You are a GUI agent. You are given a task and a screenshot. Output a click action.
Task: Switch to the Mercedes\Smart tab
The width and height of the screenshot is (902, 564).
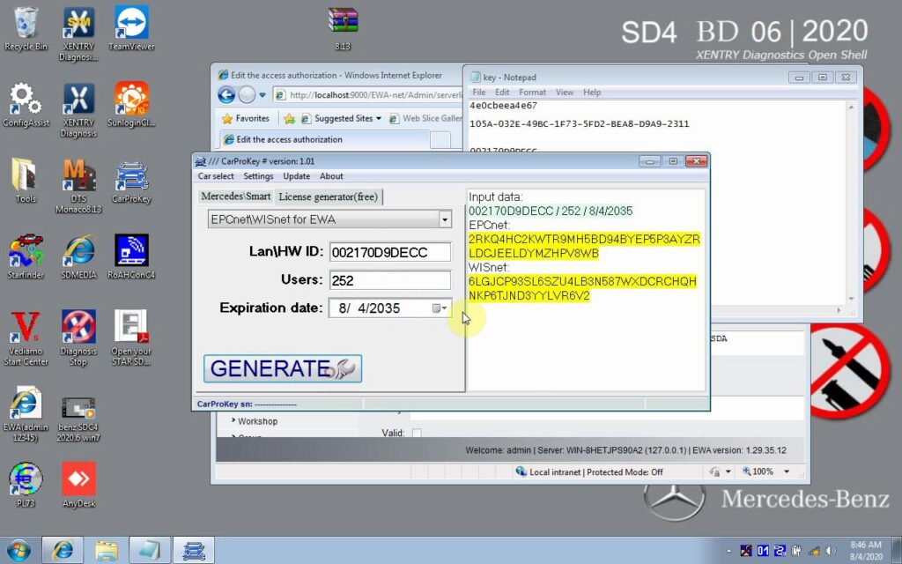click(x=235, y=196)
